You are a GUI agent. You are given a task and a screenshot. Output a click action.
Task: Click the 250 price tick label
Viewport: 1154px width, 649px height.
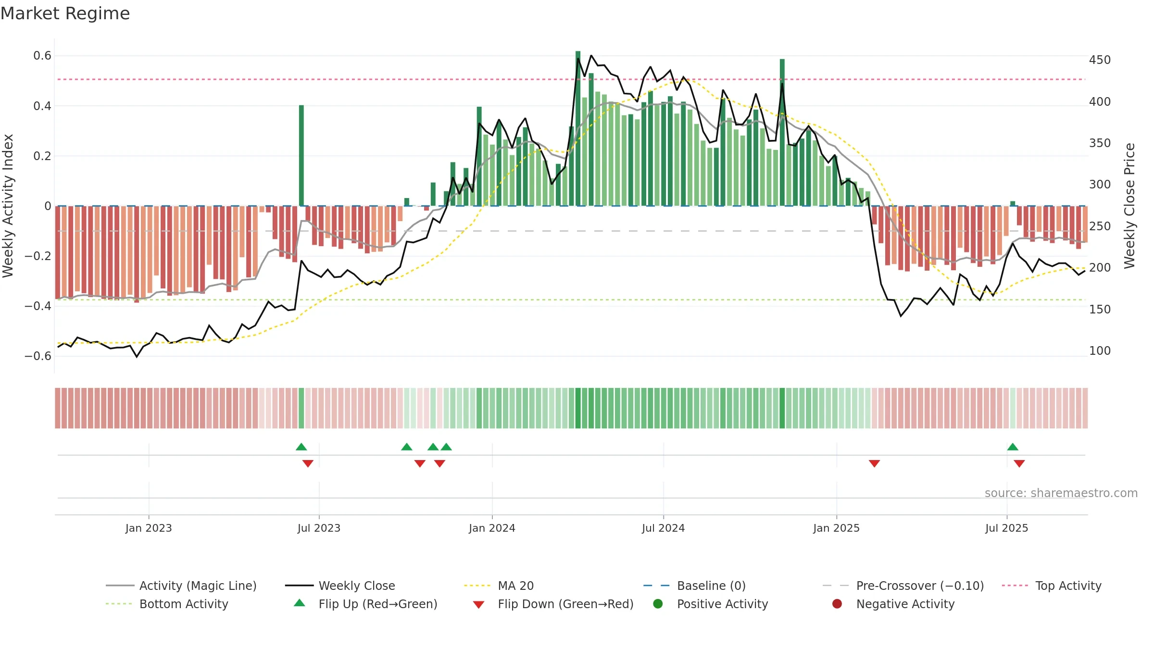pyautogui.click(x=1100, y=226)
